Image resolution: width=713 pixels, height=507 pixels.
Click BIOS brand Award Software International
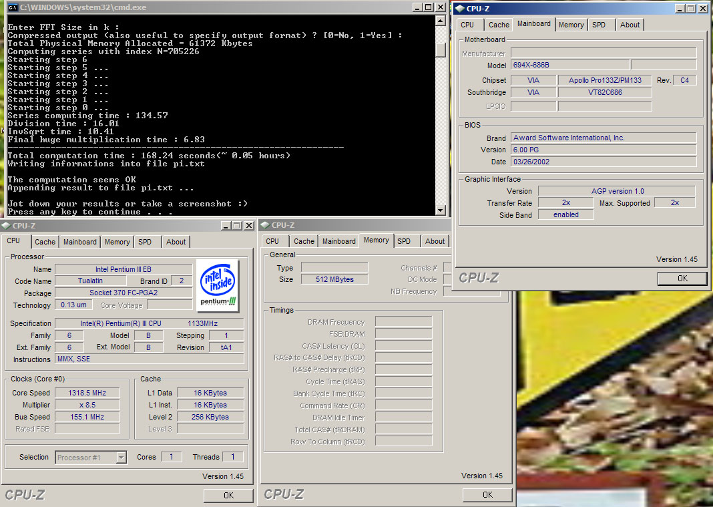pos(604,138)
